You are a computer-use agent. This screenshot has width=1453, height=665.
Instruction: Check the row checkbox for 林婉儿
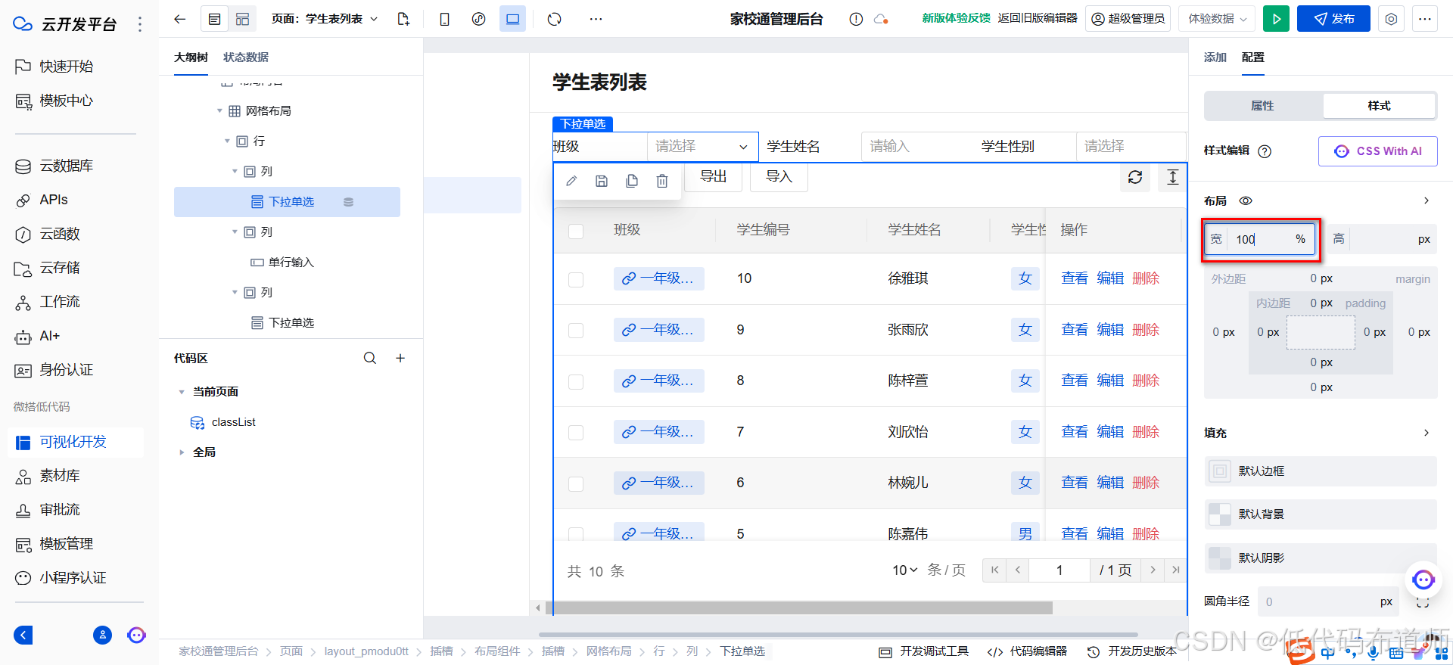[576, 483]
